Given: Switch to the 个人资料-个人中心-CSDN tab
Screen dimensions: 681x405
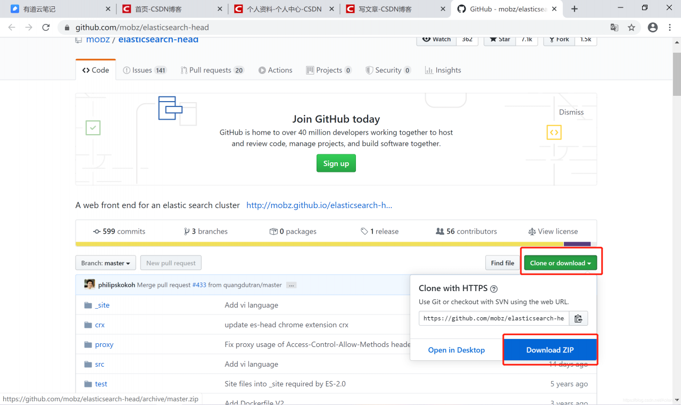Looking at the screenshot, I should point(284,9).
